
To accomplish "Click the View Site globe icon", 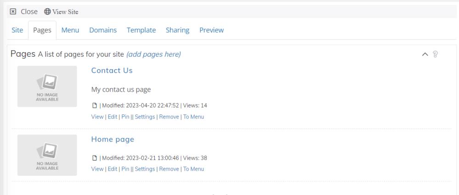I will [x=47, y=11].
